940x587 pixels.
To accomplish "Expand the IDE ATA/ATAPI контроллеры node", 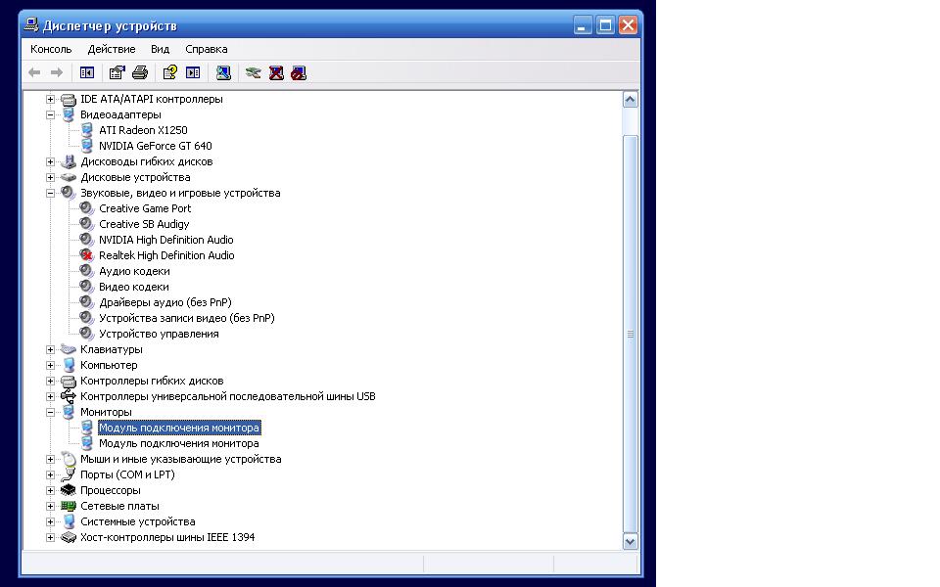I will (50, 100).
